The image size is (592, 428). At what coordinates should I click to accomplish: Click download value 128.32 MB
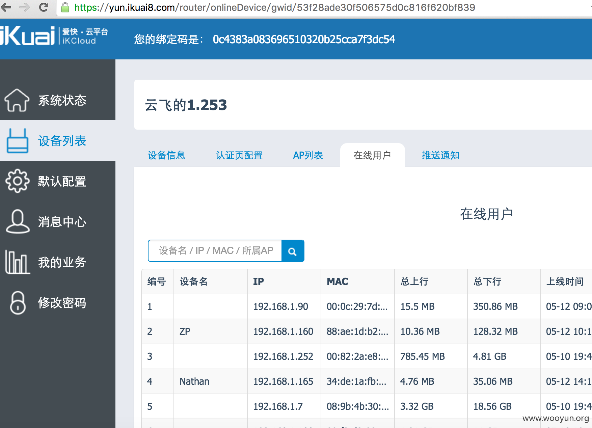495,331
